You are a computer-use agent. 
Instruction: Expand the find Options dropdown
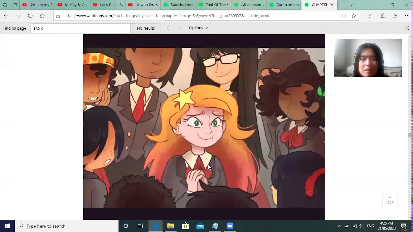point(198,28)
